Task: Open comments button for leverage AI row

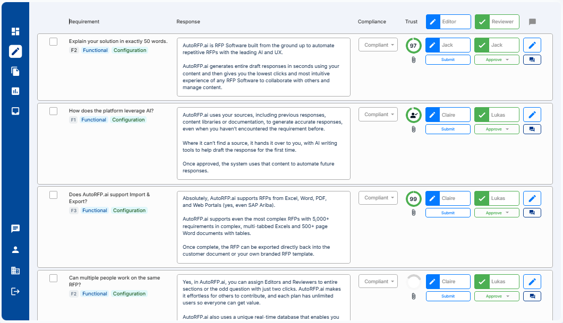Action: coord(532,129)
